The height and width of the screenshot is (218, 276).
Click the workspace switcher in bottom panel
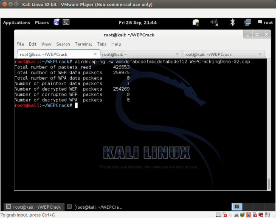pyautogui.click(x=238, y=207)
